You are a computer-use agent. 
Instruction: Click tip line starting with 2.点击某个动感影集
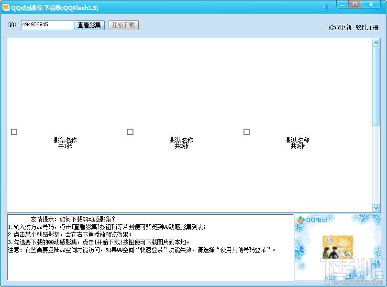pos(69,234)
